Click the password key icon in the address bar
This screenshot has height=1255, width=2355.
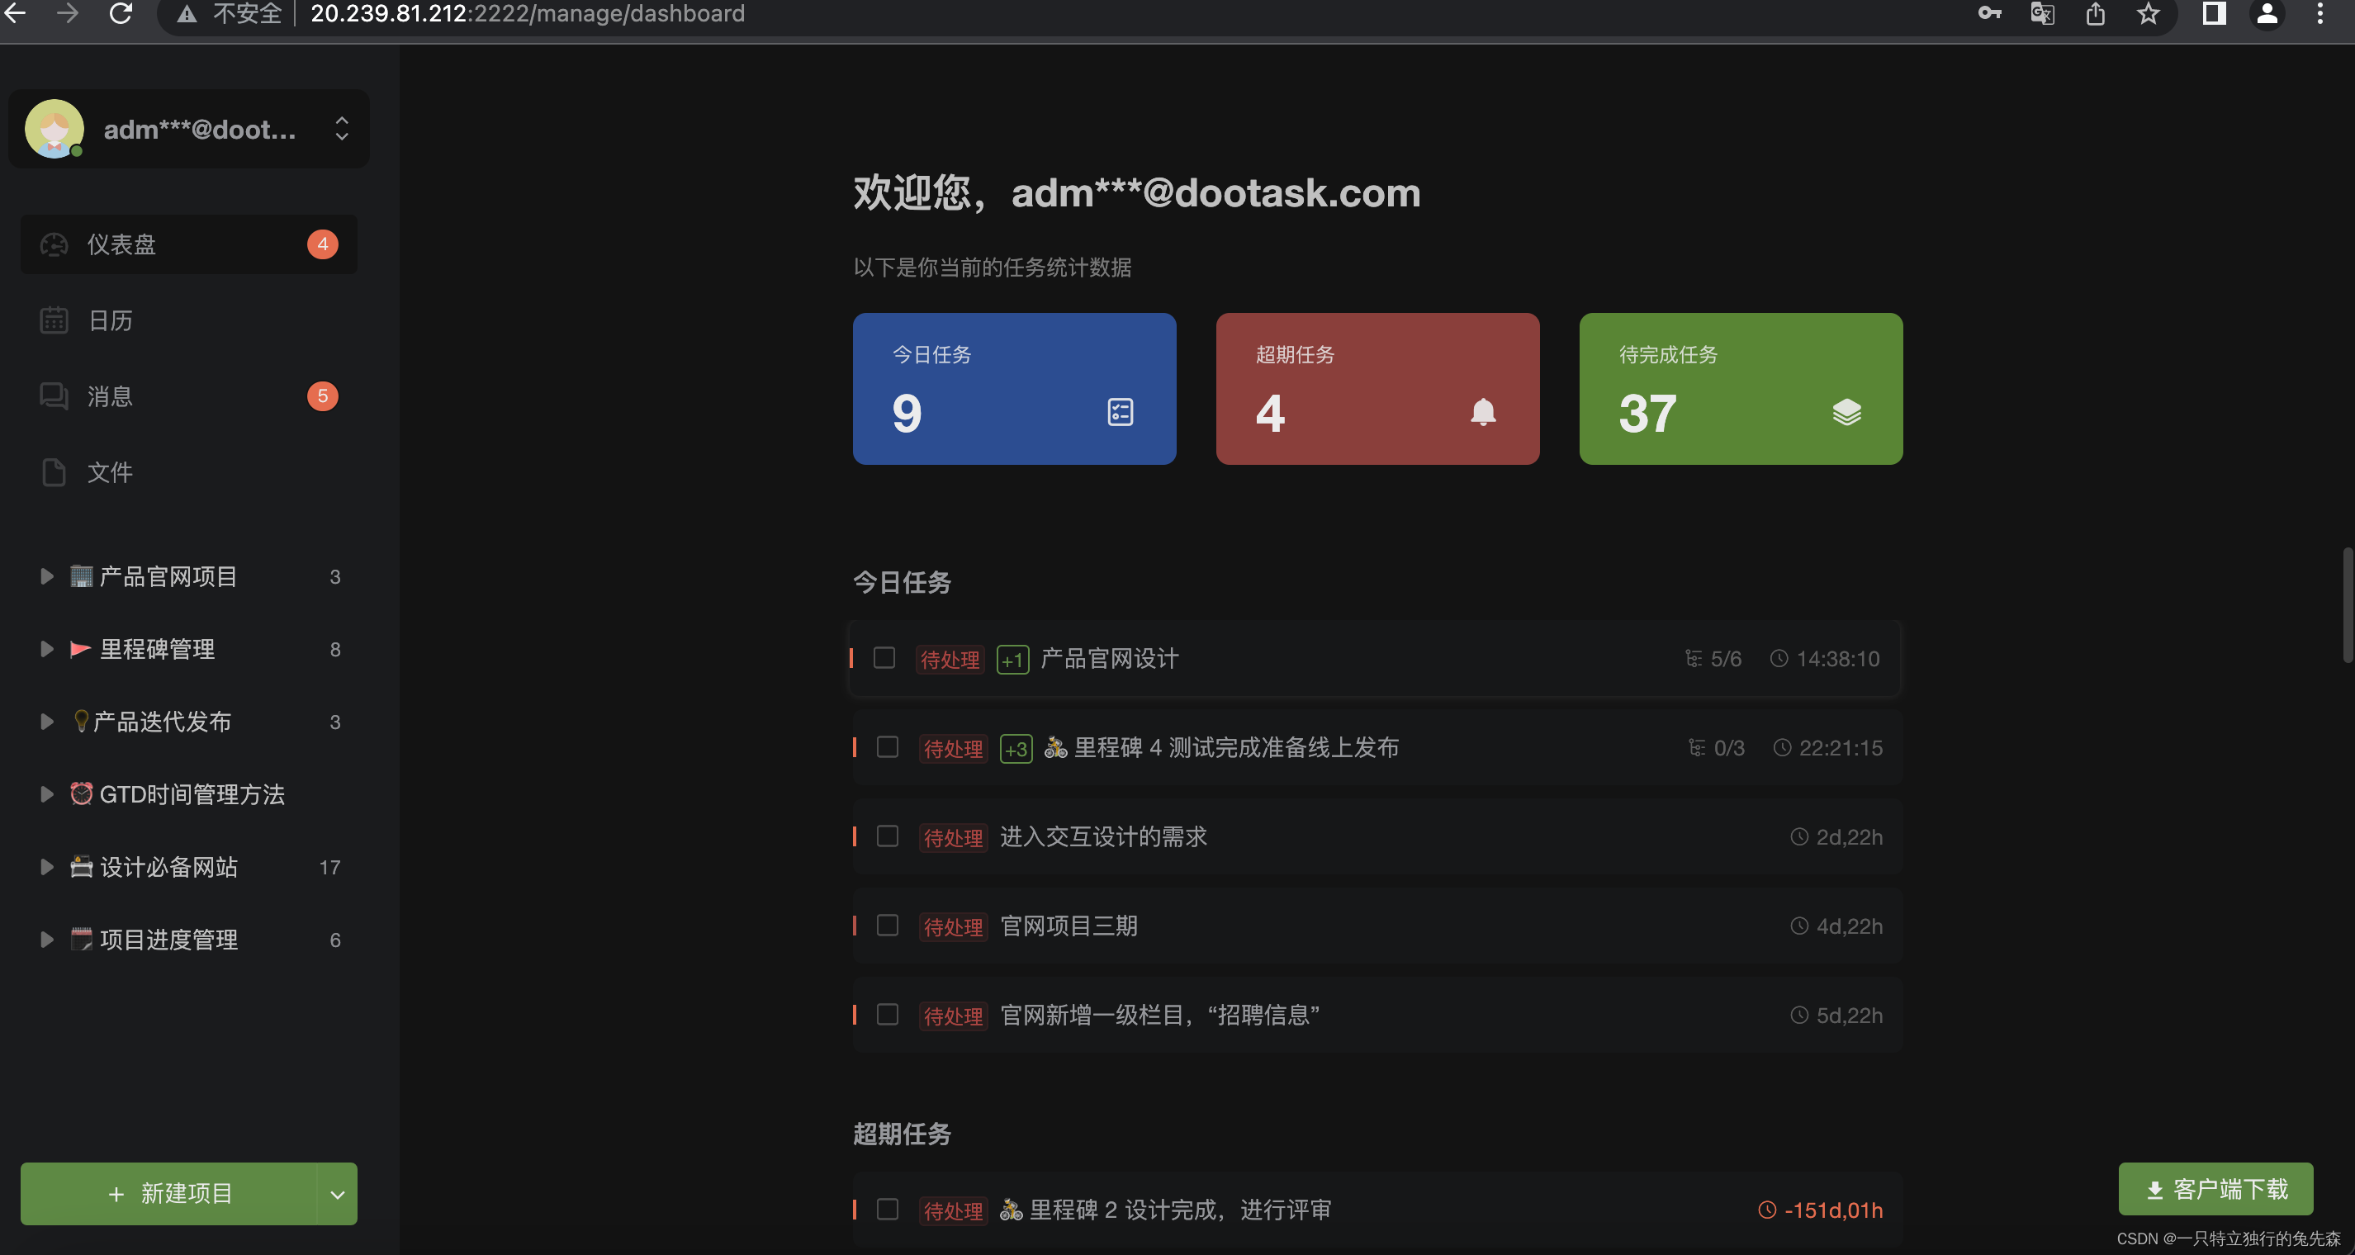tap(1989, 14)
